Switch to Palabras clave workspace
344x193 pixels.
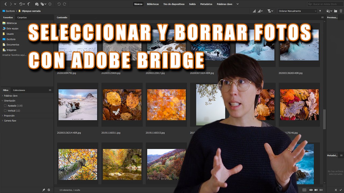pos(224,4)
